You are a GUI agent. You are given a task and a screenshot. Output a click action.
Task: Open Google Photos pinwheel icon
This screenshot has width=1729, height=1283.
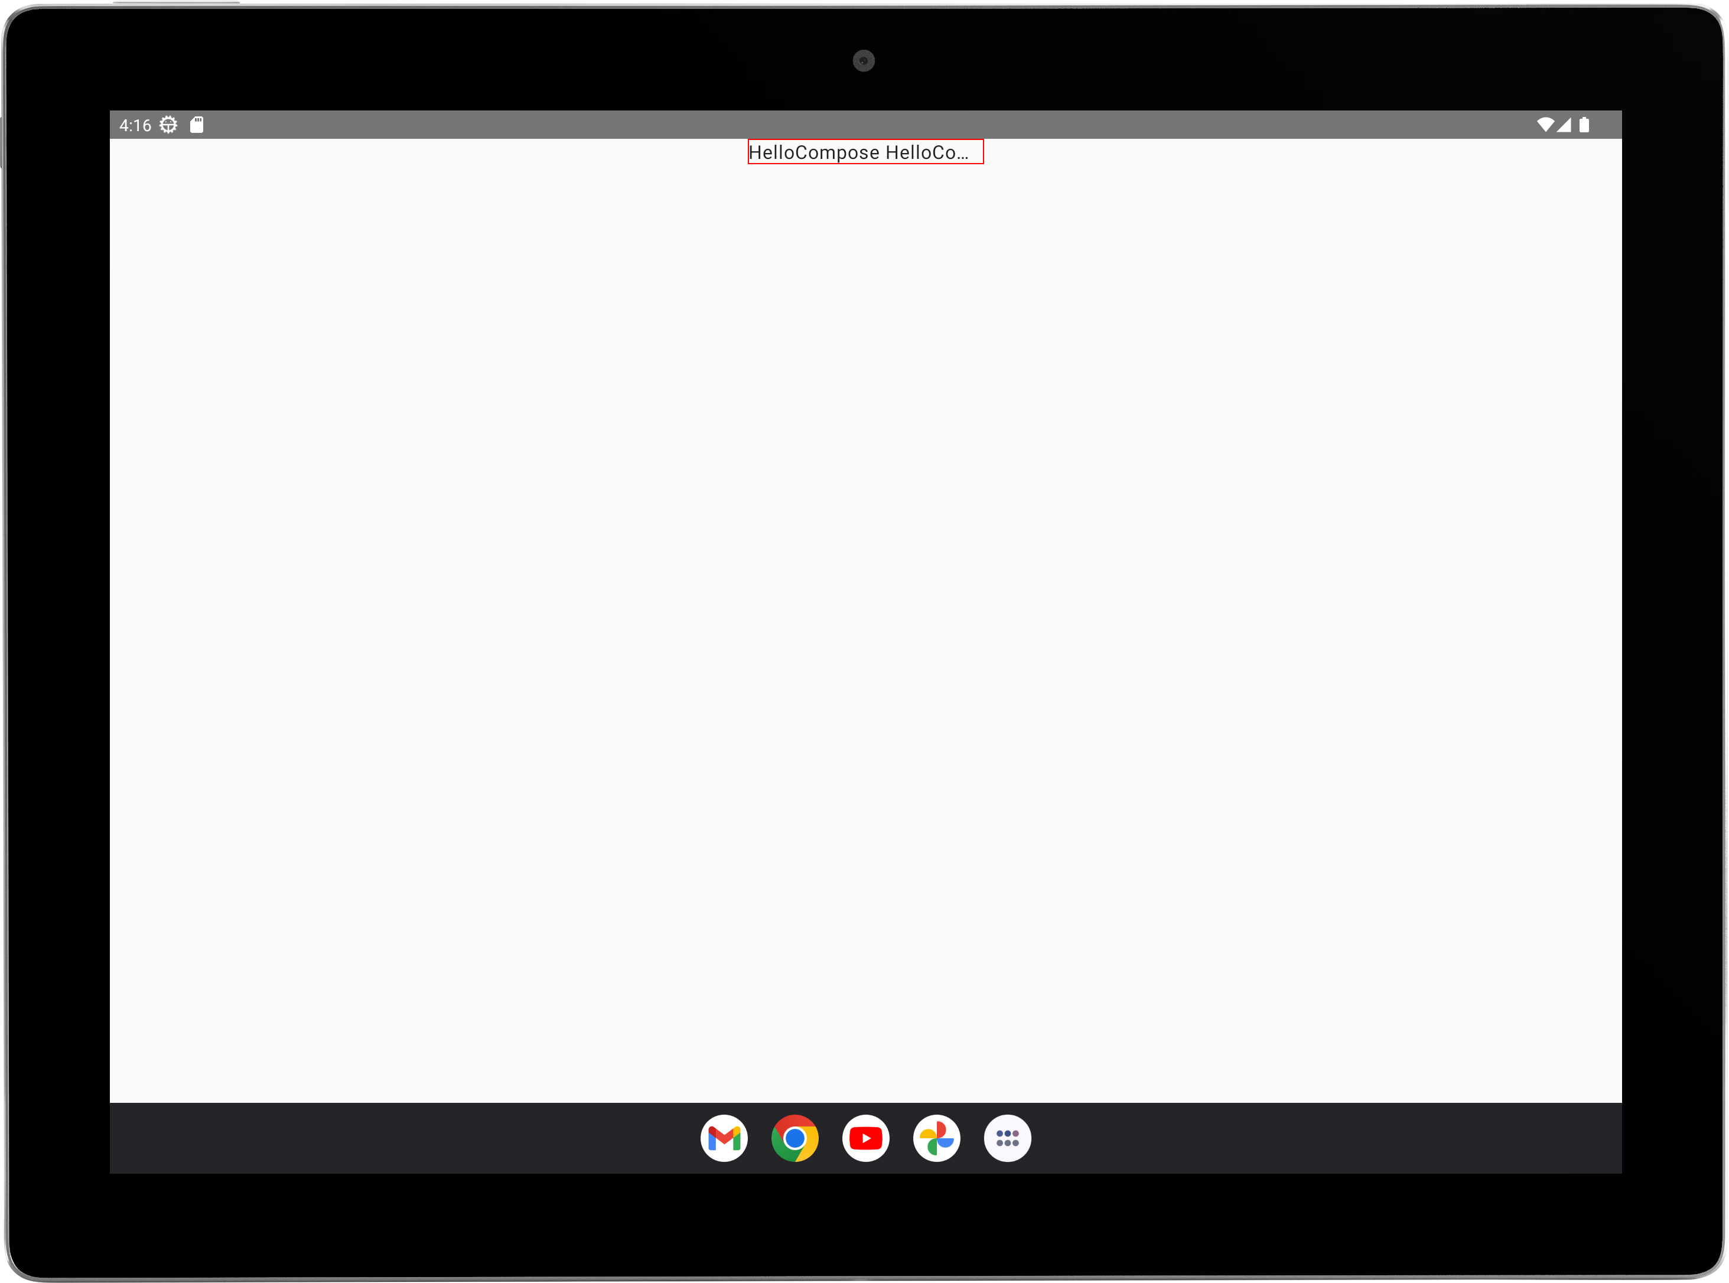(x=936, y=1138)
